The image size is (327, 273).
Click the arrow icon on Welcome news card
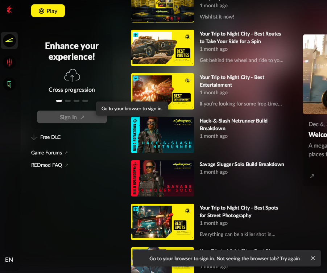point(312,176)
